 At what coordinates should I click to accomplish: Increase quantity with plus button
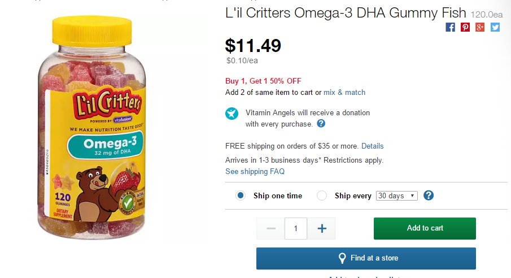coord(322,228)
